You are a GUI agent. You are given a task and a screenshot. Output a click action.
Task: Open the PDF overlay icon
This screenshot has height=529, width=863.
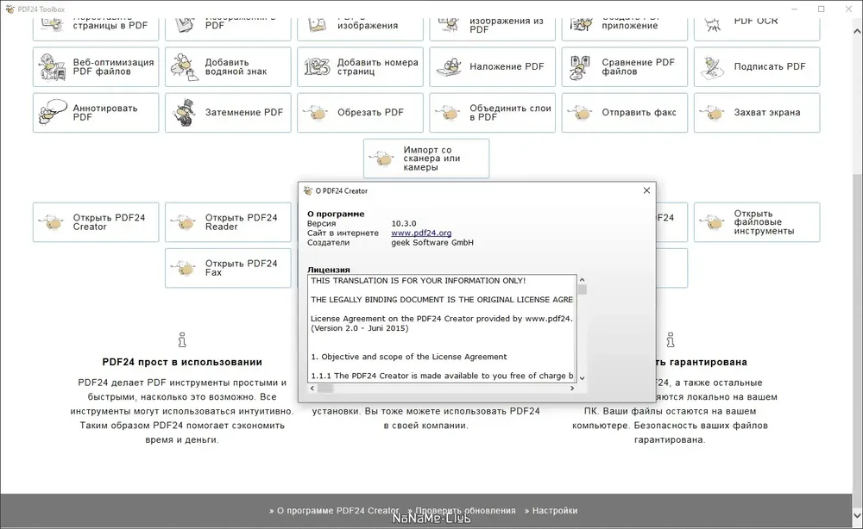click(449, 67)
